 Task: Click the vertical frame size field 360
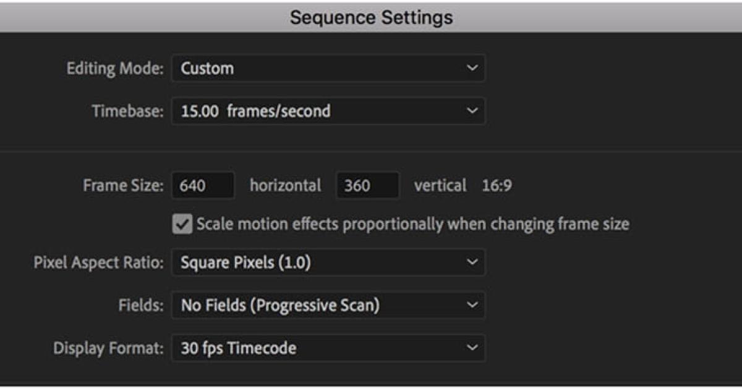point(367,186)
